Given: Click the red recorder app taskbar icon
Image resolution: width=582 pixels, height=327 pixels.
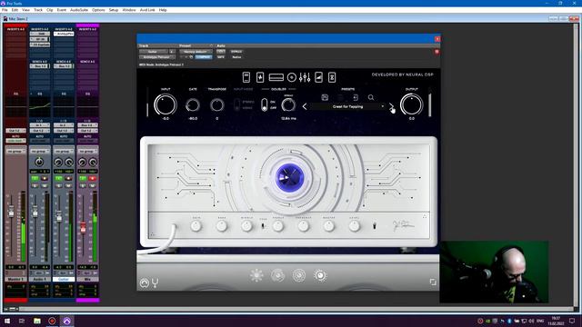Looking at the screenshot, I should coord(52,321).
